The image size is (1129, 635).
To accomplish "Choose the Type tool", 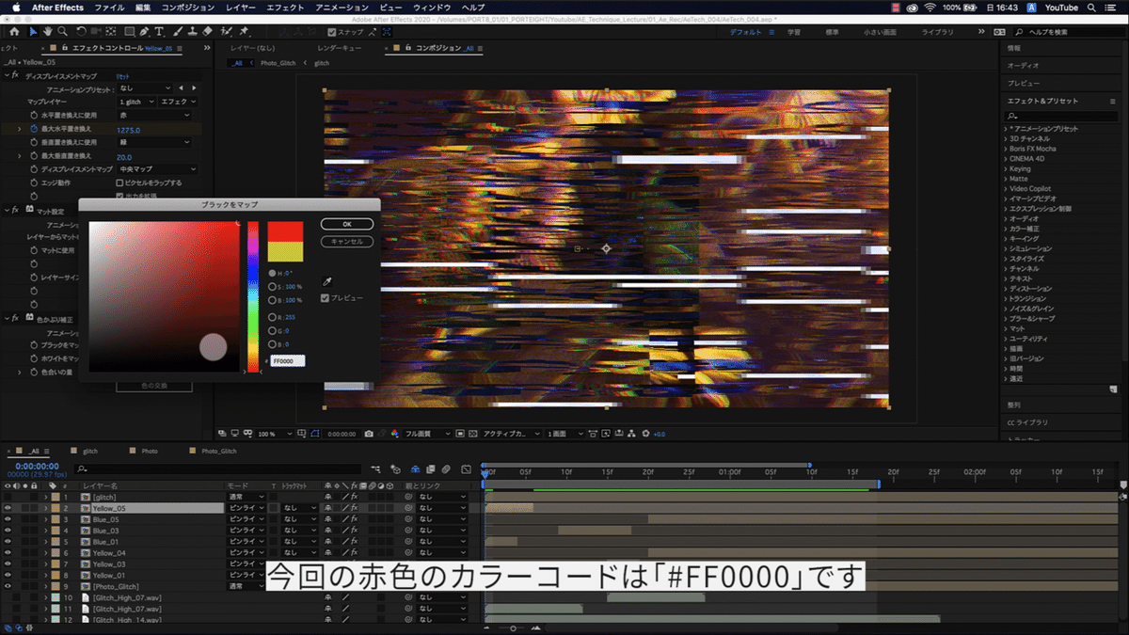I will point(159,31).
